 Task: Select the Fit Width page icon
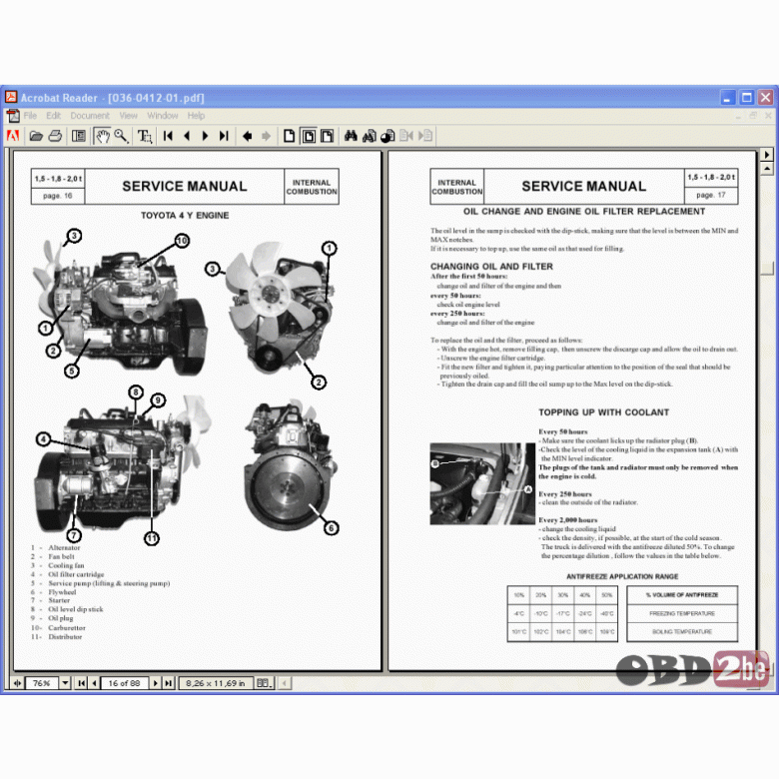327,136
